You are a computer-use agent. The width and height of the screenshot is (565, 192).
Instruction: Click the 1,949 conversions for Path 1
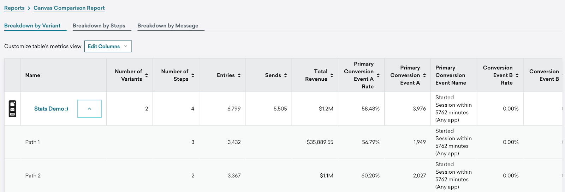(x=420, y=142)
